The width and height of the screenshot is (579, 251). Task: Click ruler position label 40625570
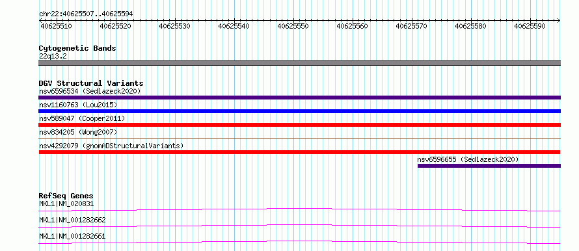point(411,27)
